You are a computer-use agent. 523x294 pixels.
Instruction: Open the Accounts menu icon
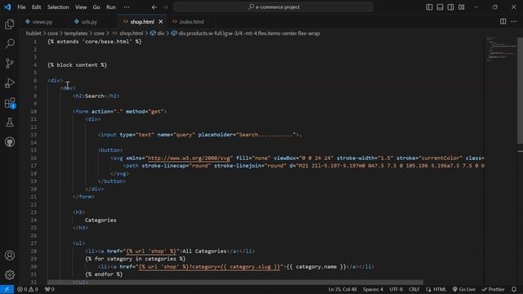10,256
